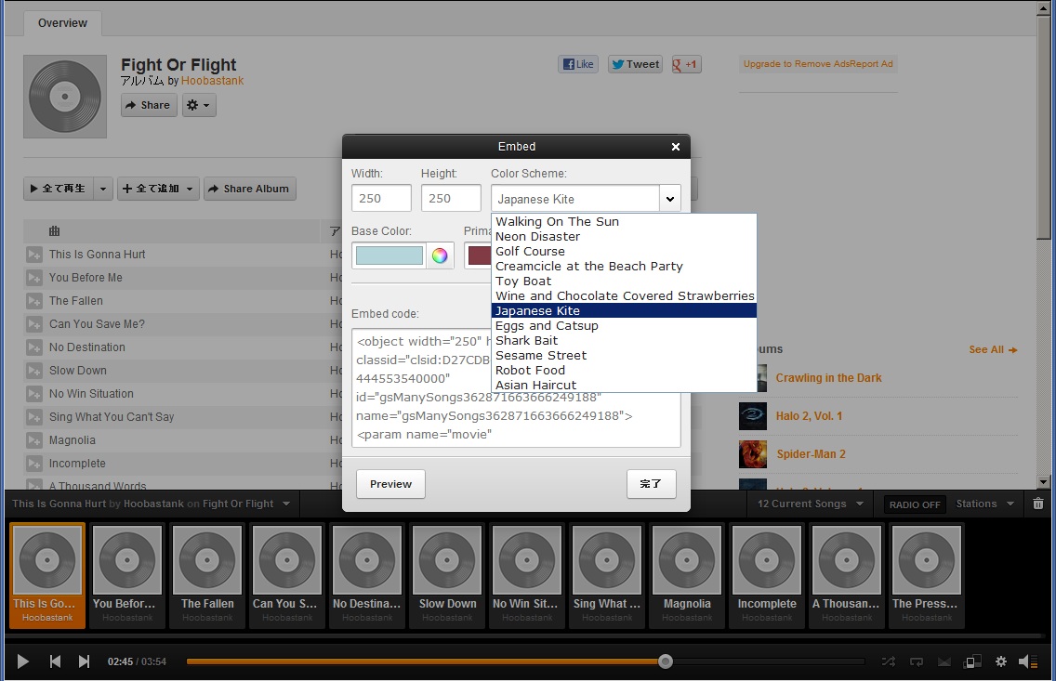The image size is (1056, 681).
Task: Select Slow Down queue thumbnail
Action: coord(447,575)
